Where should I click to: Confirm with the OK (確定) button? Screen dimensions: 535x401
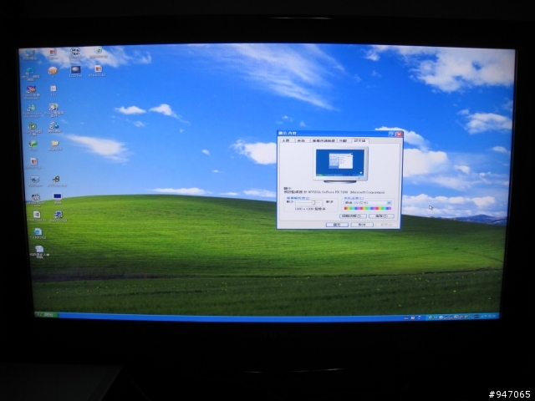pyautogui.click(x=337, y=225)
